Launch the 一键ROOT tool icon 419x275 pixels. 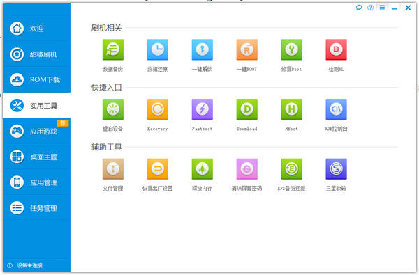click(x=247, y=49)
